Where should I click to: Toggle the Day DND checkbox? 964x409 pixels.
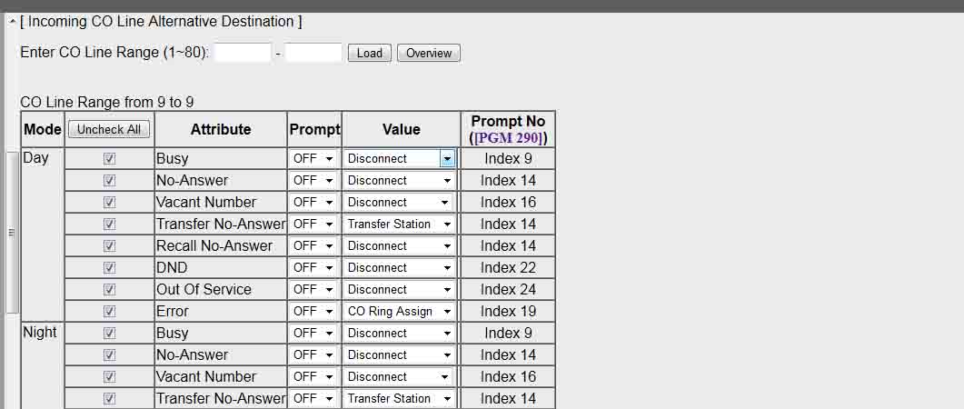tap(110, 267)
